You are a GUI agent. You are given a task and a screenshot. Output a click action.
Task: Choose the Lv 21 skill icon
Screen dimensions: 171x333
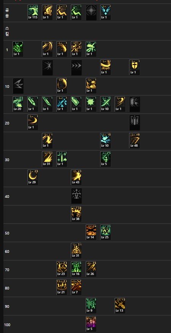(x=62, y=287)
